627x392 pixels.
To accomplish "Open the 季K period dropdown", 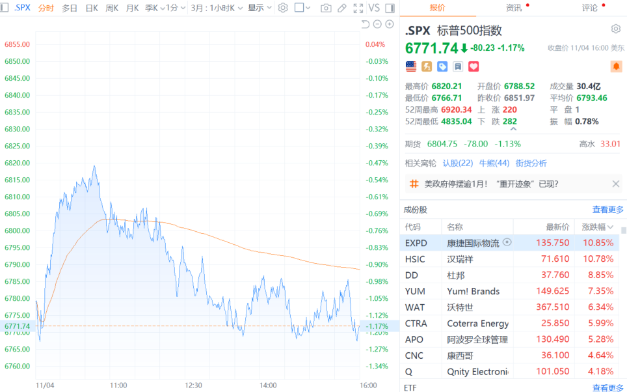I will [x=155, y=8].
